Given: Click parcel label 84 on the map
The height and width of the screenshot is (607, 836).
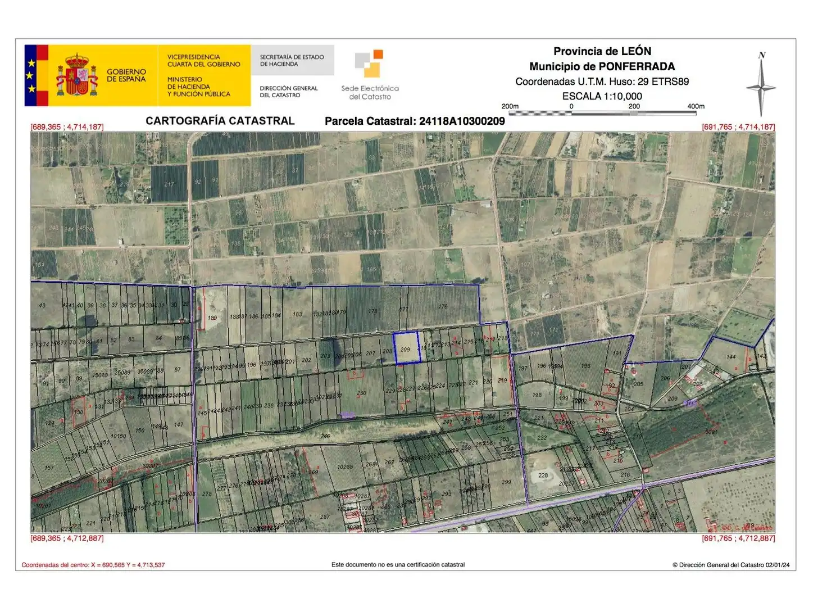Looking at the screenshot, I should pos(159,338).
